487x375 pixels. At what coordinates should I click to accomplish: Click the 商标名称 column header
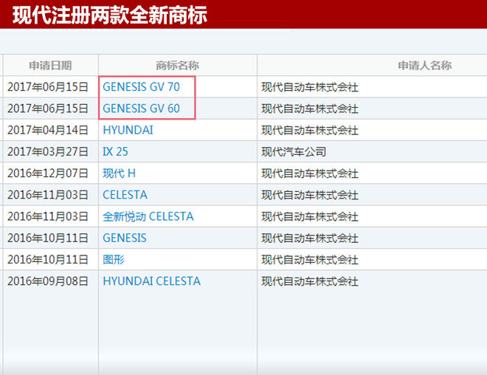tap(177, 66)
